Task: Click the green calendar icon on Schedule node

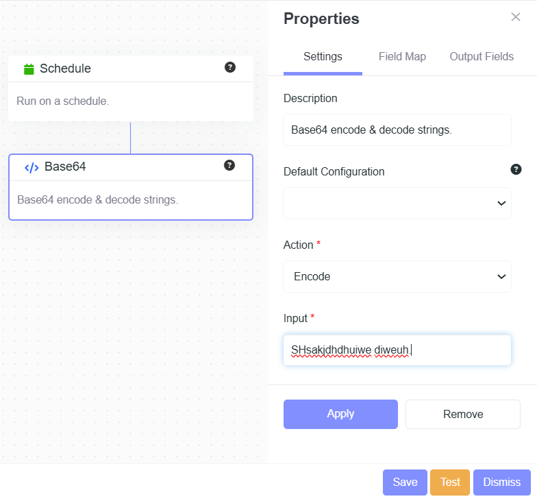Action: (29, 69)
